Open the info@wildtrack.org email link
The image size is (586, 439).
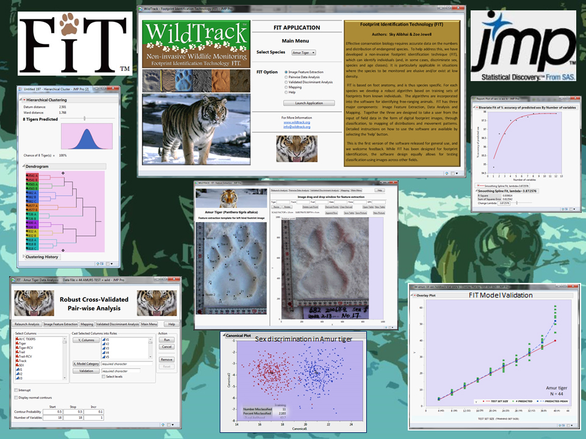pyautogui.click(x=297, y=127)
